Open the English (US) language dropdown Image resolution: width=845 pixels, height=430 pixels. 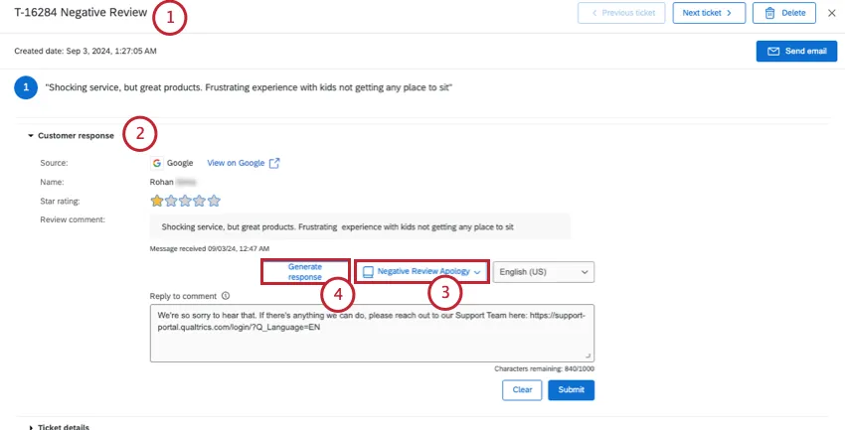tap(544, 271)
